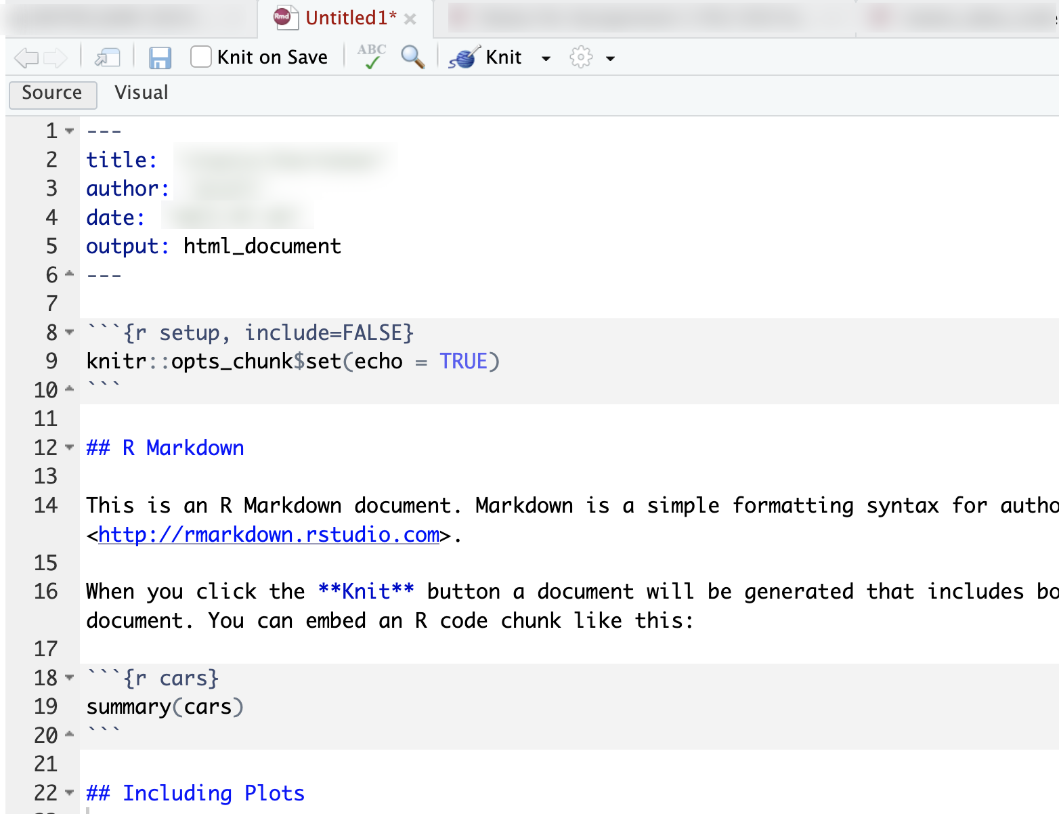
Task: Save the Untitled1 document with the save icon
Action: (x=160, y=58)
